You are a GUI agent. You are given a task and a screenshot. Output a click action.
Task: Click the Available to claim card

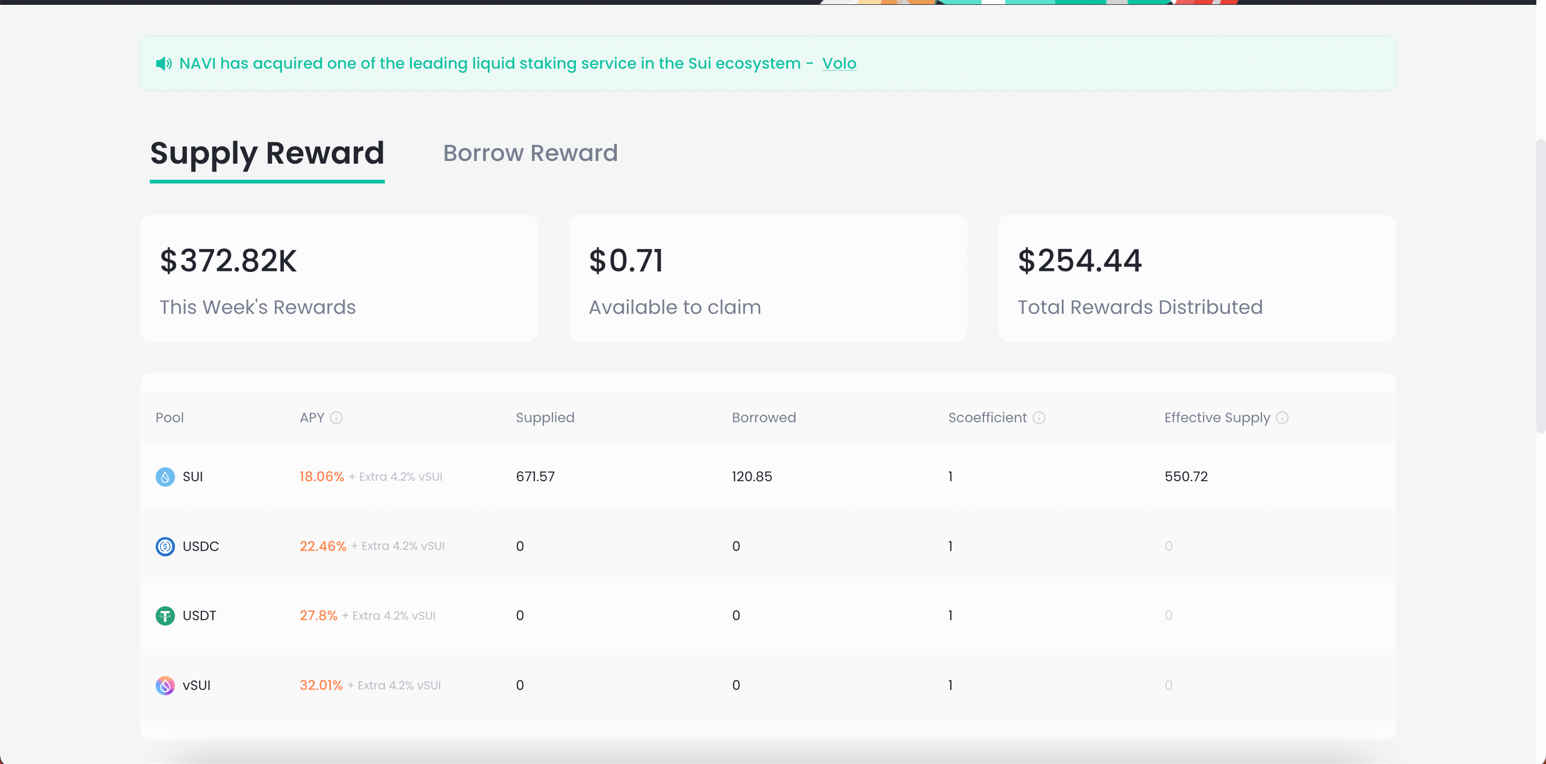[x=768, y=278]
